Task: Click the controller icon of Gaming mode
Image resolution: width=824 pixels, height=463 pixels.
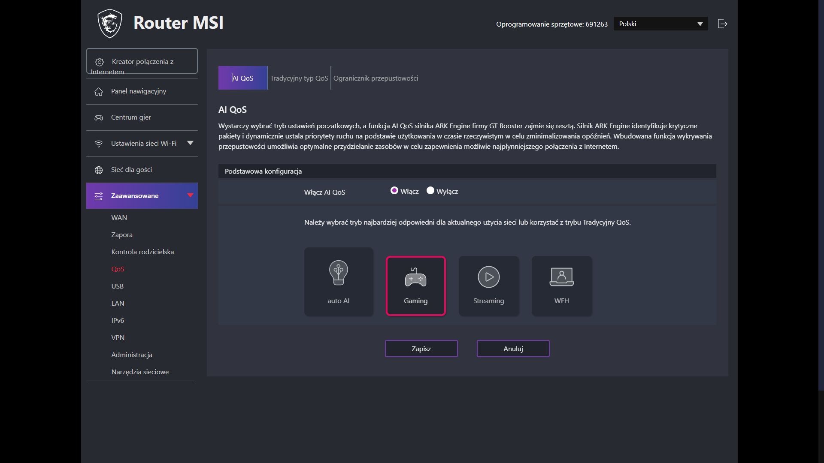Action: click(416, 277)
